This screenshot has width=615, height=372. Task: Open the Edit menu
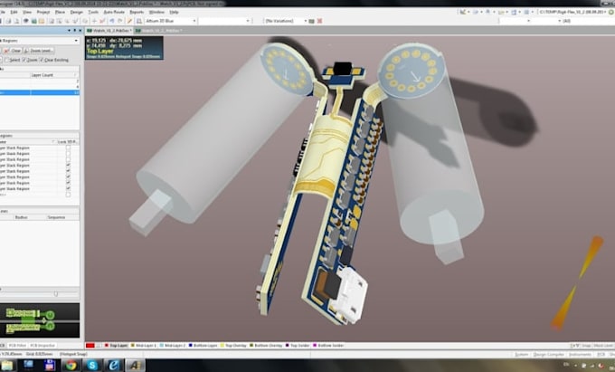pos(14,12)
